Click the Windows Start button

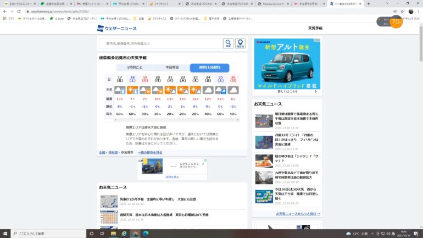[5, 233]
